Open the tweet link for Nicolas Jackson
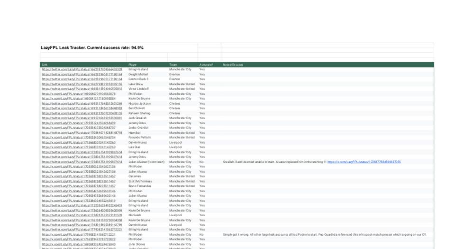This screenshot has width=474, height=249. click(82, 103)
